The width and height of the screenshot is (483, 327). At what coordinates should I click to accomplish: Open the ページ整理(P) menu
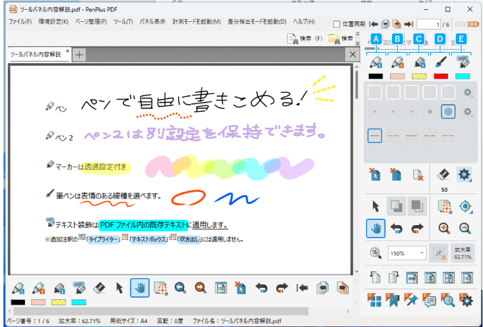click(91, 22)
